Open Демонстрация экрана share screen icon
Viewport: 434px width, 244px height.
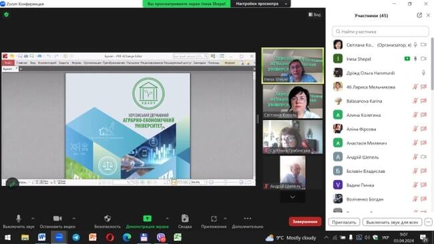[148, 218]
